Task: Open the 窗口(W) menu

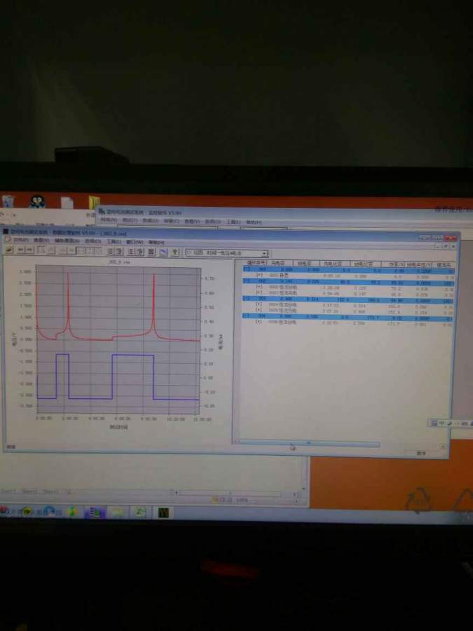Action: click(135, 243)
